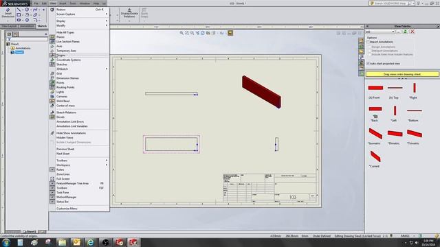Select the (A) Front view thumbnail
Image resolution: width=440 pixels, height=247 pixels.
[375, 88]
